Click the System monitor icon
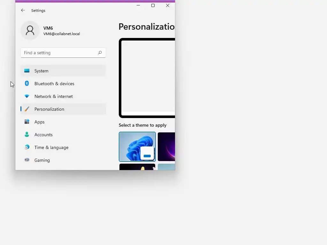The height and width of the screenshot is (245, 327). point(27,71)
